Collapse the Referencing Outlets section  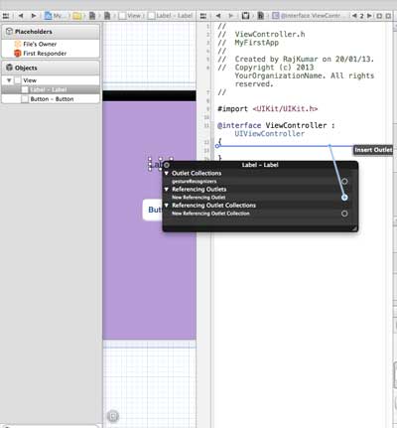(167, 189)
